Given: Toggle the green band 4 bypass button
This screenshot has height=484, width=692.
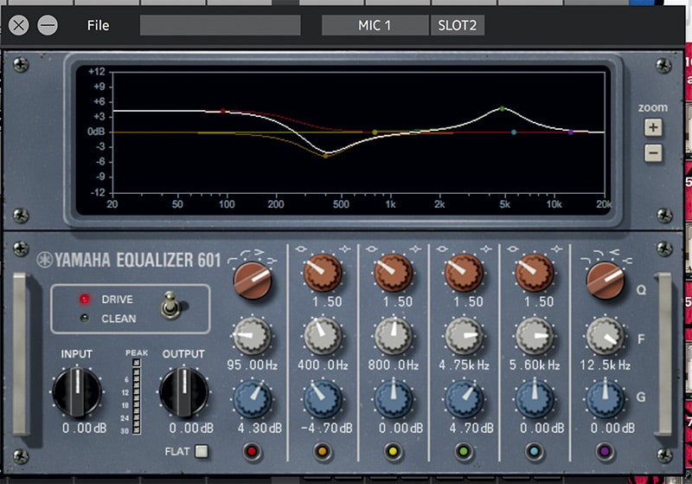Looking at the screenshot, I should [464, 451].
